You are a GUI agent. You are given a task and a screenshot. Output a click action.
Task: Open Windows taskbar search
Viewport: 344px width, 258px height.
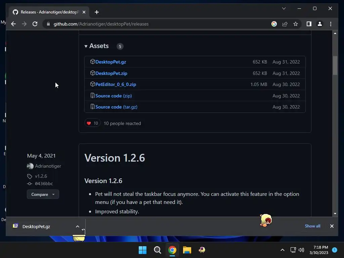[157, 250]
